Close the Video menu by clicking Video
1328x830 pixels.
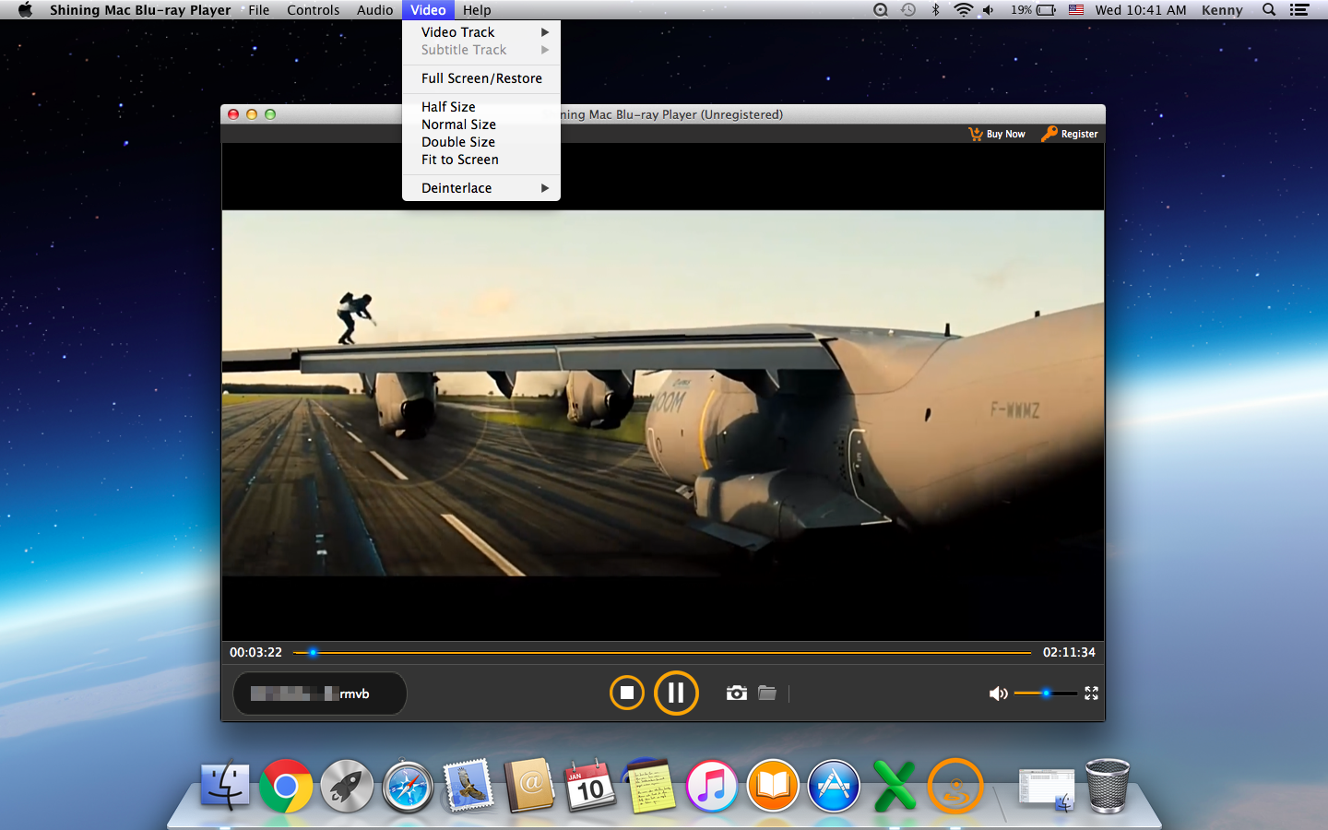coord(428,10)
